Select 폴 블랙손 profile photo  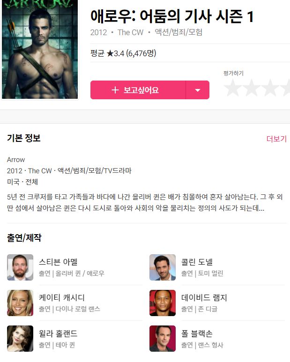[163, 339]
